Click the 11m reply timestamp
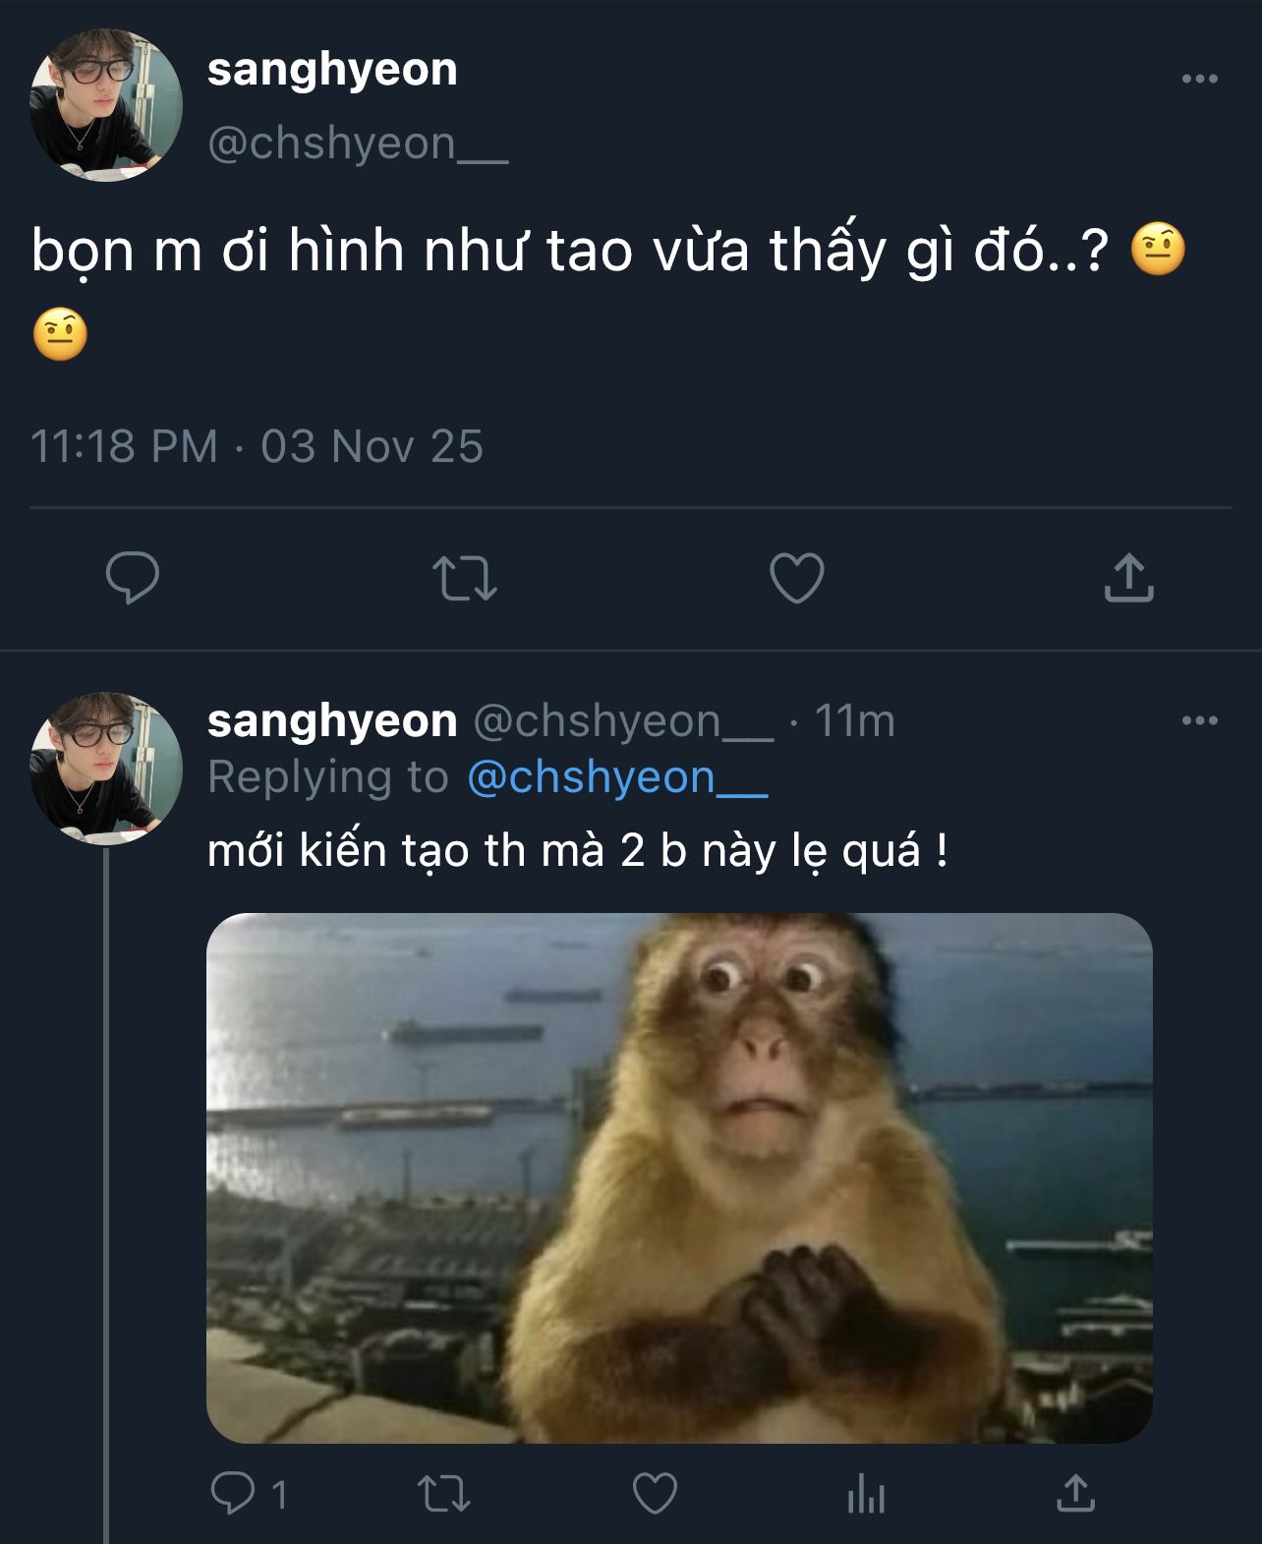 [x=855, y=721]
